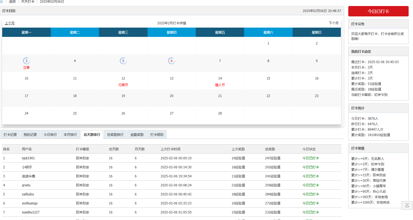The width and height of the screenshot is (413, 220).
Task: Go to next month via 下个月
Action: [334, 23]
